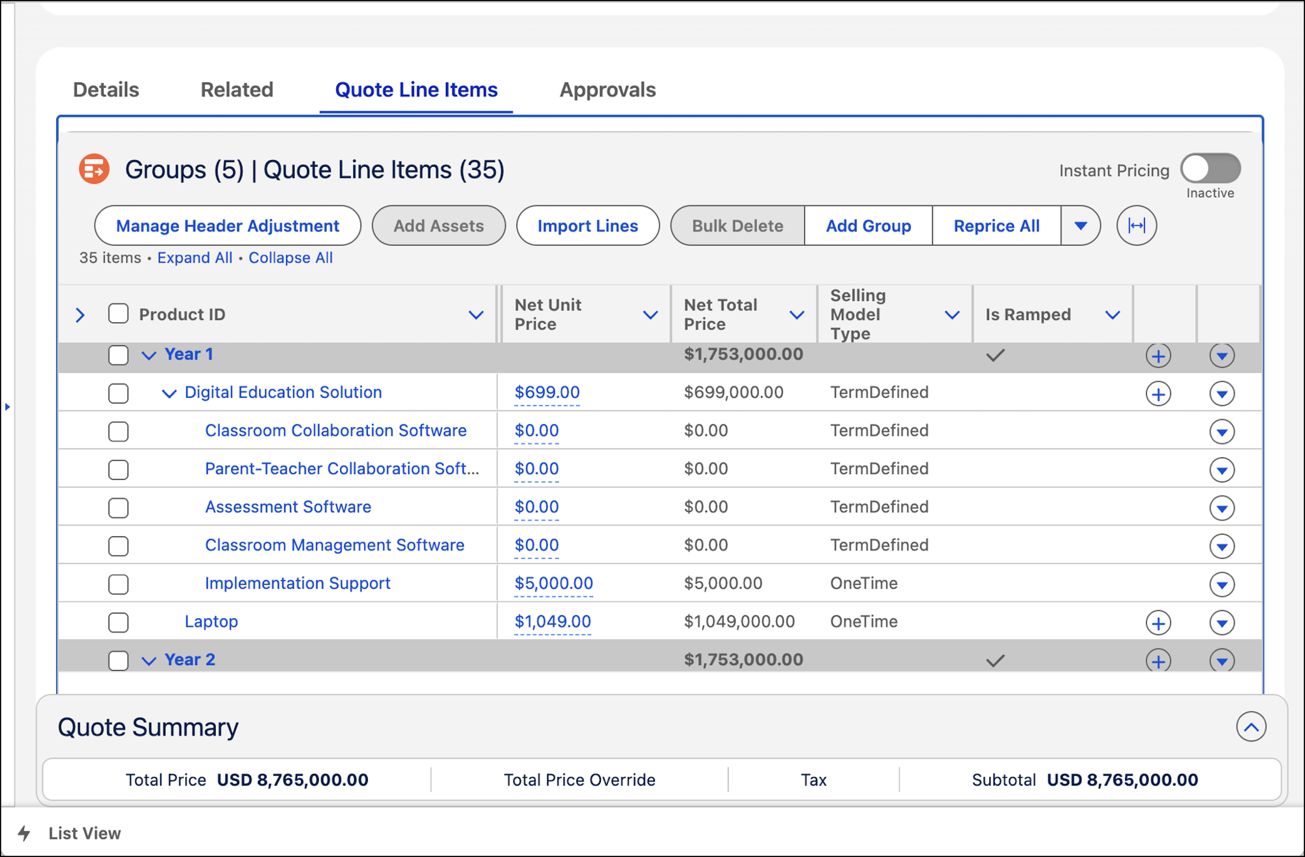1305x857 pixels.
Task: Open row actions menu for Year 2
Action: click(x=1222, y=661)
